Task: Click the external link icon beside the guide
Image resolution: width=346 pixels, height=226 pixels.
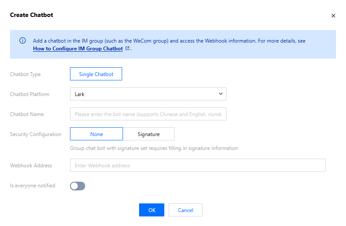Action: [x=127, y=49]
